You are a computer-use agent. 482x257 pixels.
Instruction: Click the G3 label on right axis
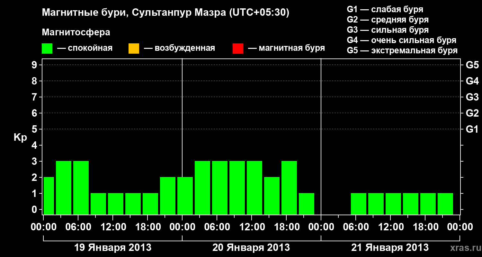point(472,97)
